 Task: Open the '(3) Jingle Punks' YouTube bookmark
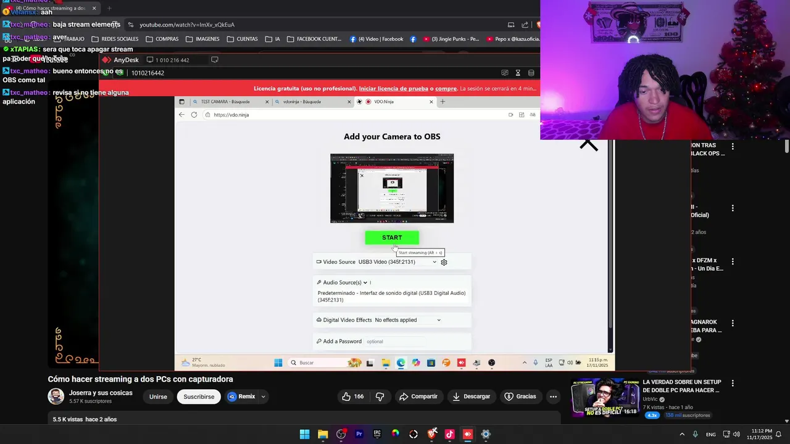pyautogui.click(x=451, y=39)
